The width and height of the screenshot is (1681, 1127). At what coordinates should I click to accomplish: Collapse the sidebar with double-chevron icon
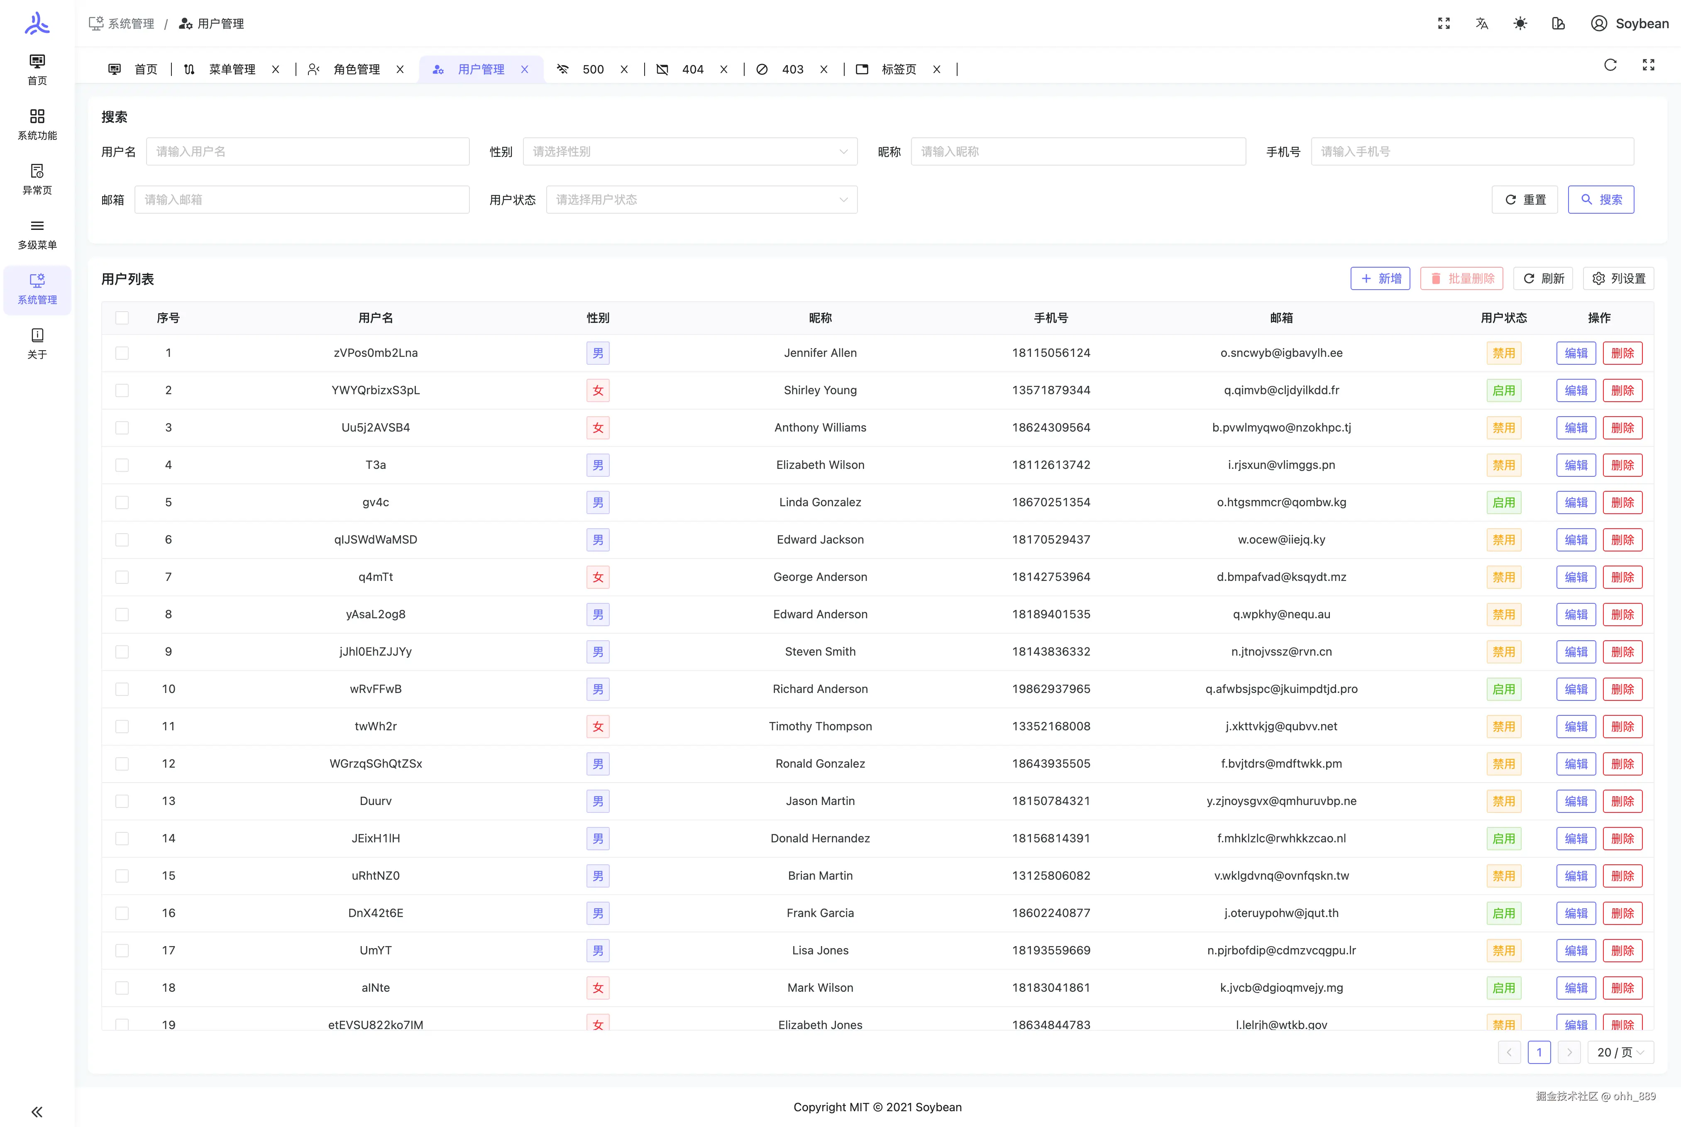click(37, 1112)
